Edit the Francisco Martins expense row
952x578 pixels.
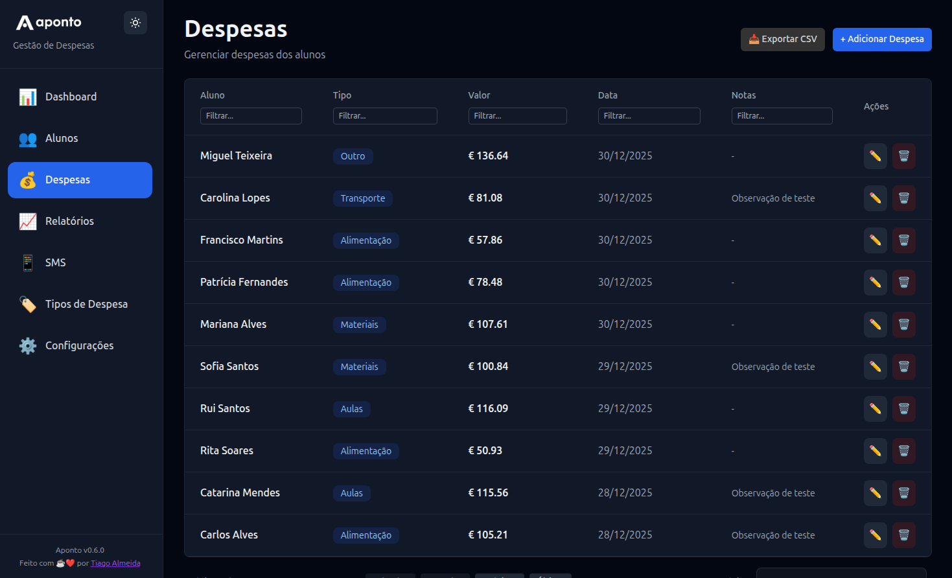click(x=875, y=240)
